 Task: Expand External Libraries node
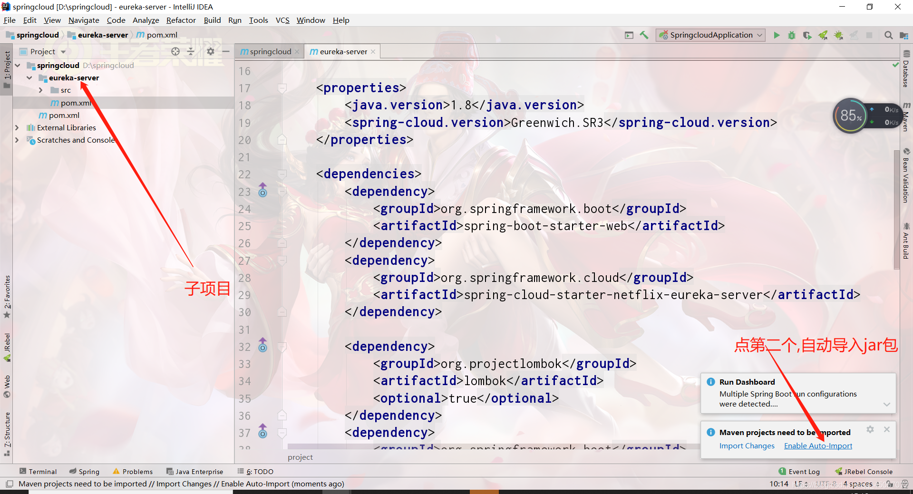[x=17, y=128]
